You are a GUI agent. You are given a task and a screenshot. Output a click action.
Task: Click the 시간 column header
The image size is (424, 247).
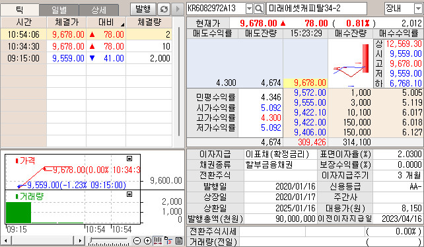click(x=24, y=22)
